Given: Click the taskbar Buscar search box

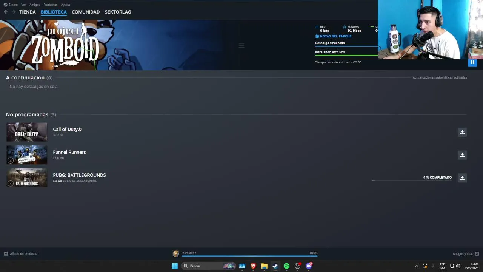Looking at the screenshot, I should [x=209, y=266].
